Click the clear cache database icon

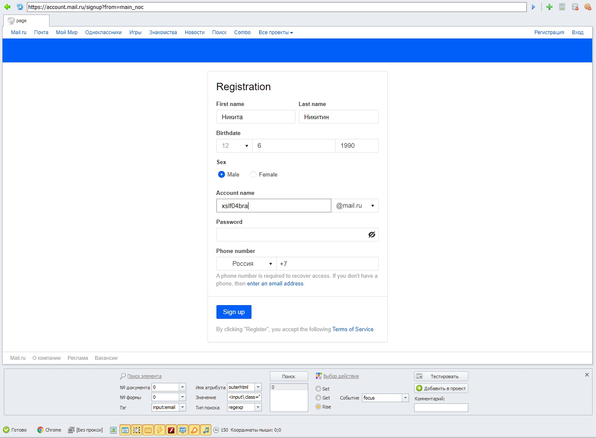pyautogui.click(x=575, y=7)
